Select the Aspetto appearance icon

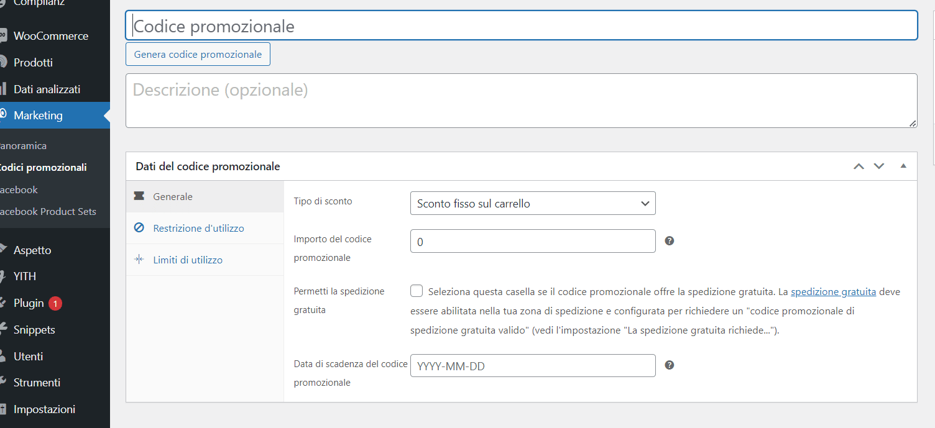coord(5,250)
